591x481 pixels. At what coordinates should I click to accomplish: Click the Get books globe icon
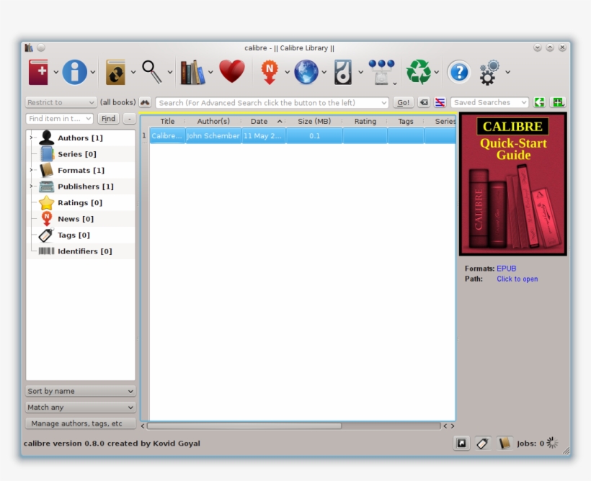coord(305,71)
